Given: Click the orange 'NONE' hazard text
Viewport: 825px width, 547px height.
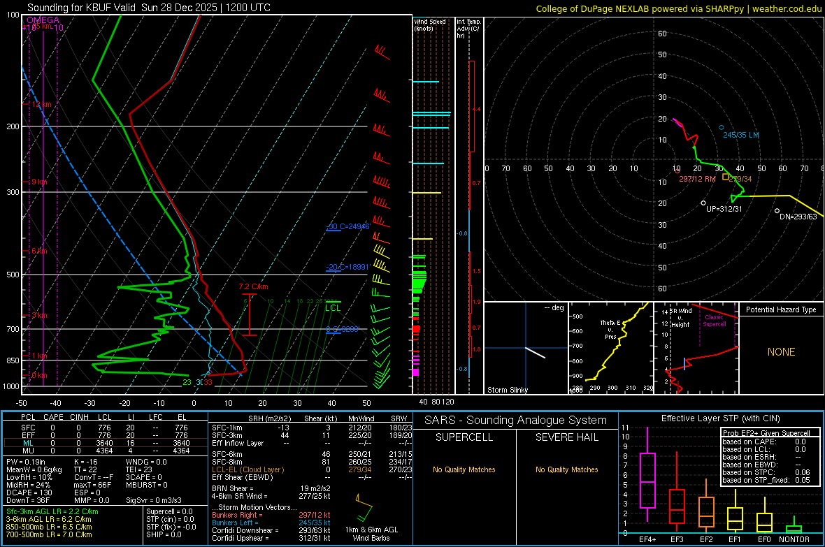Looking at the screenshot, I should [x=781, y=352].
